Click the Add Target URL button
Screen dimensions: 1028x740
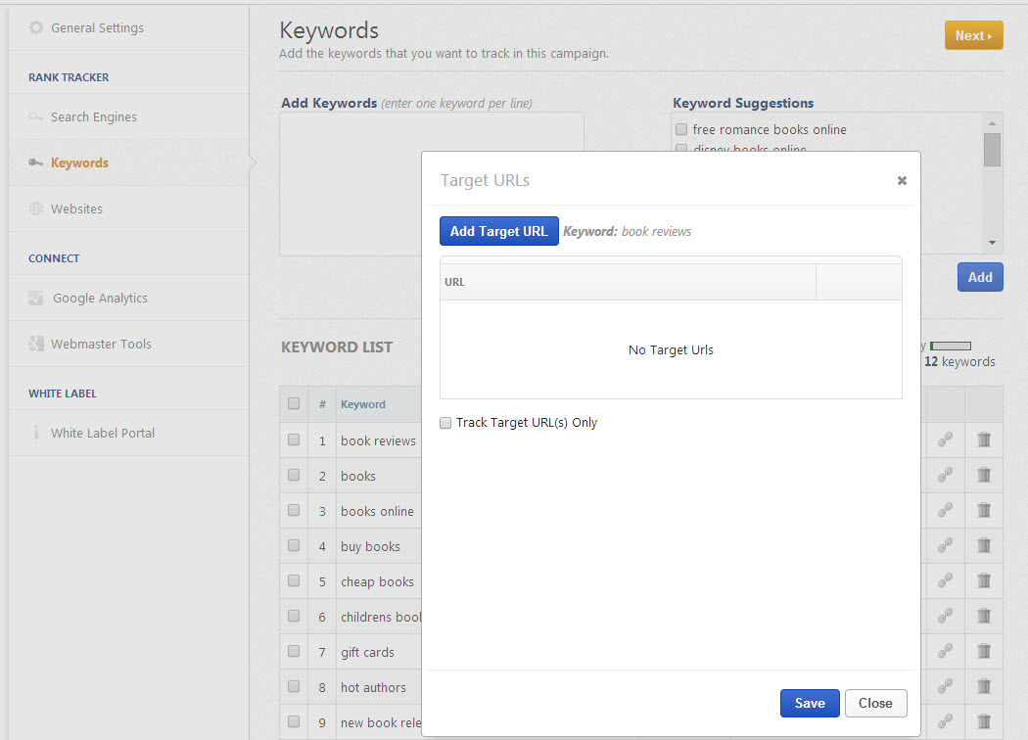coord(499,231)
